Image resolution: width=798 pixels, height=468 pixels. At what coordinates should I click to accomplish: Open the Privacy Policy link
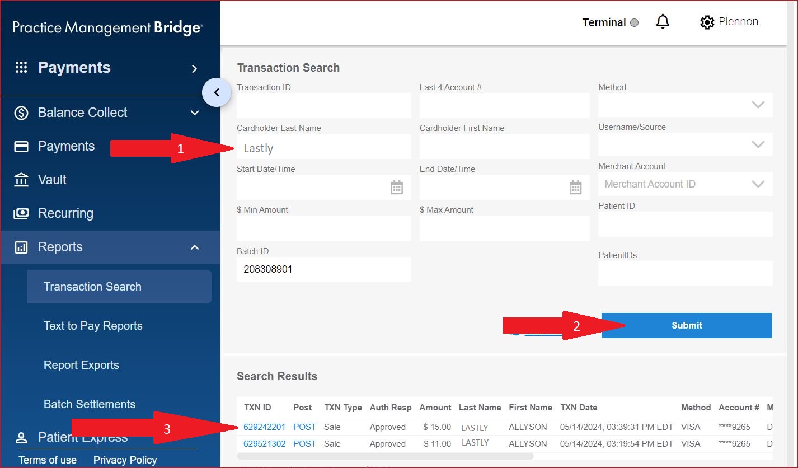coord(125,460)
